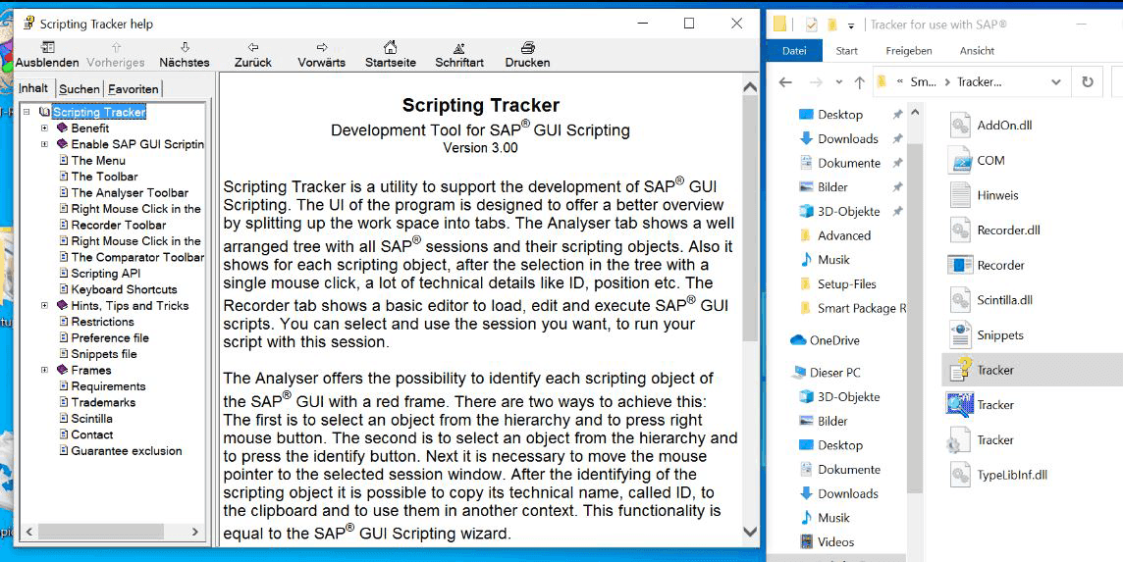The image size is (1123, 562).
Task: Select Snippets file in Explorer
Action: point(1000,335)
